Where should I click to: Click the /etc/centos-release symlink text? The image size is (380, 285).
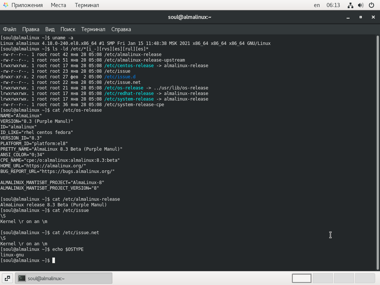(129, 66)
